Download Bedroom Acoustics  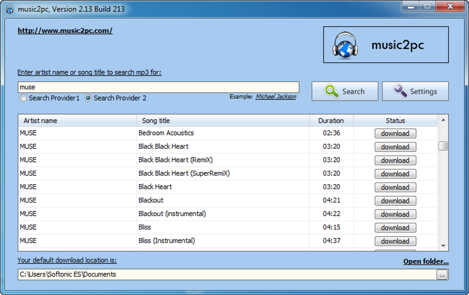pyautogui.click(x=395, y=133)
